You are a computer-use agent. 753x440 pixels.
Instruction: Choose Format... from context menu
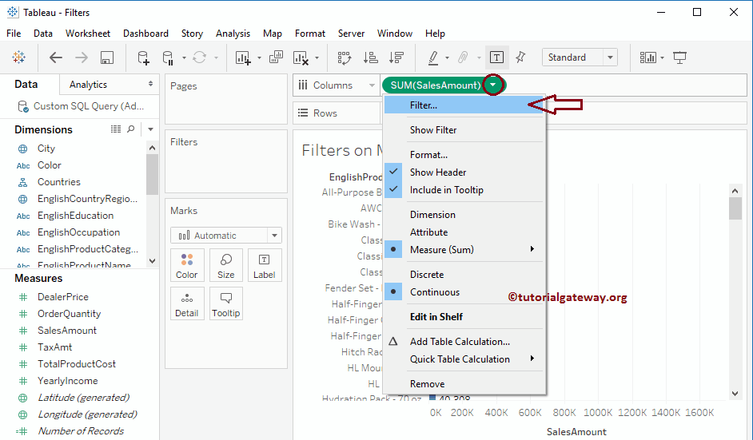coord(464,155)
